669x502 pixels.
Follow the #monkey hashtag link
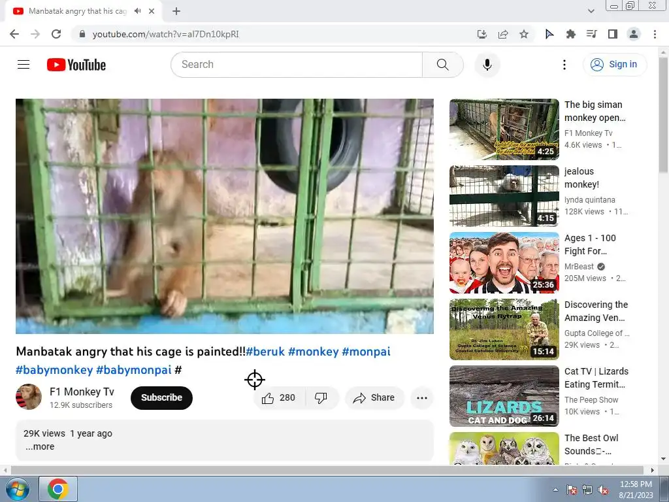(313, 351)
